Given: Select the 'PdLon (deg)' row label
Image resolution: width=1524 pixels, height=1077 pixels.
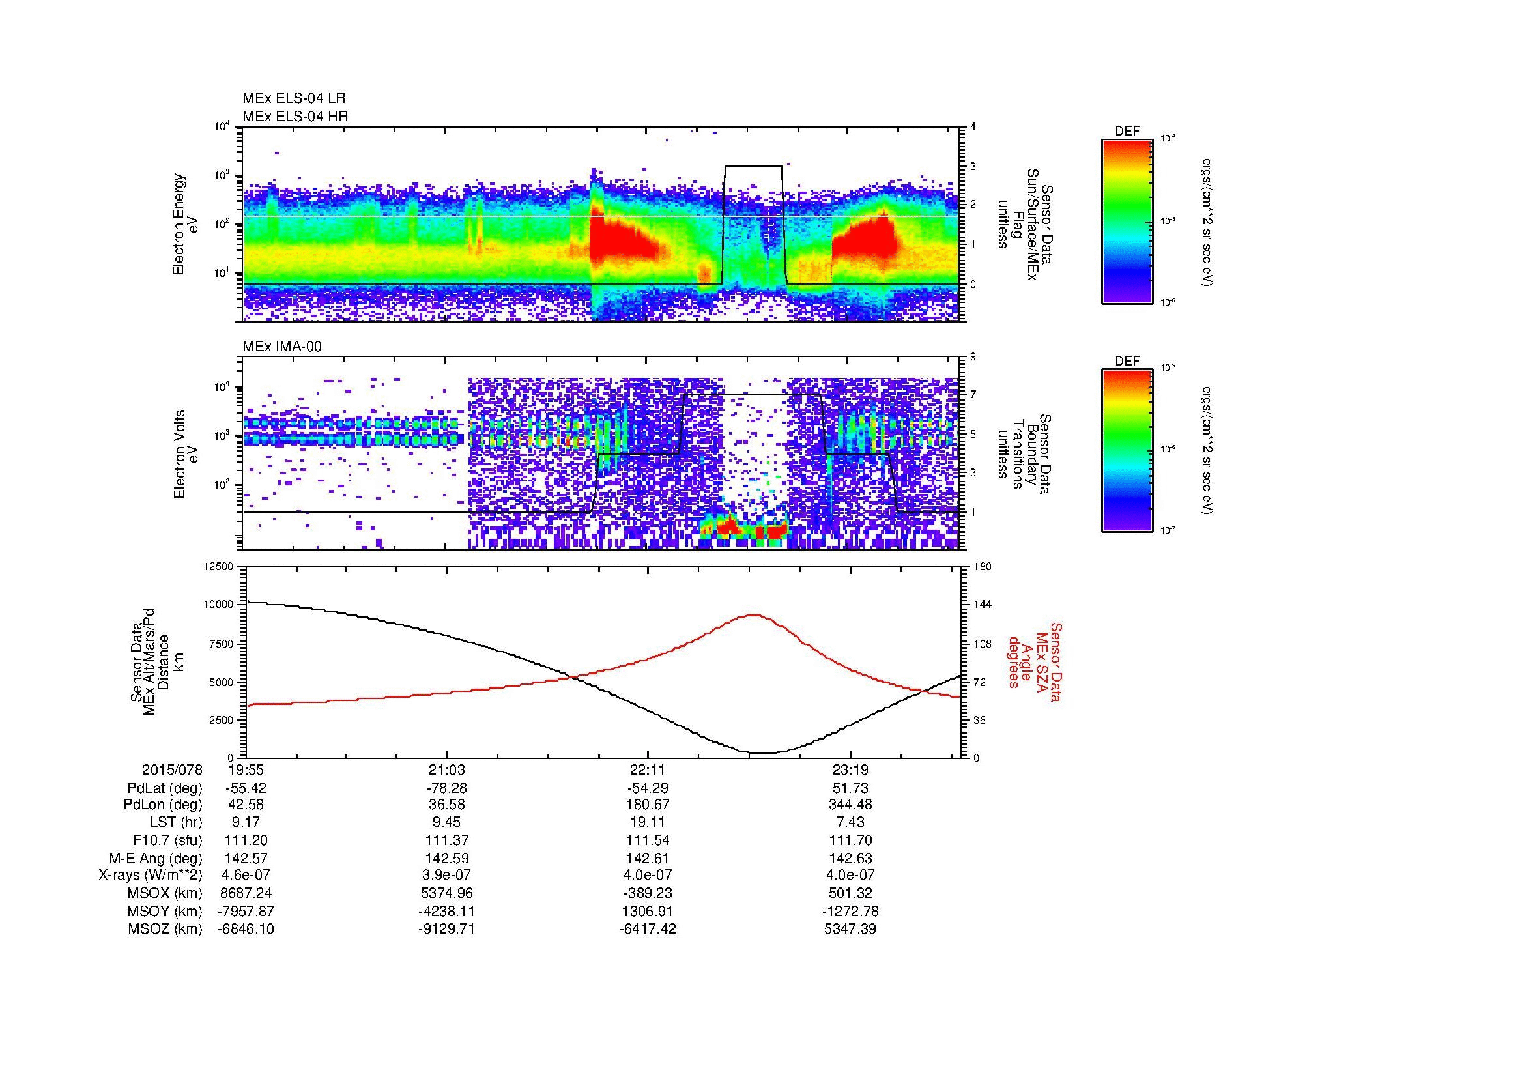Looking at the screenshot, I should 163,805.
